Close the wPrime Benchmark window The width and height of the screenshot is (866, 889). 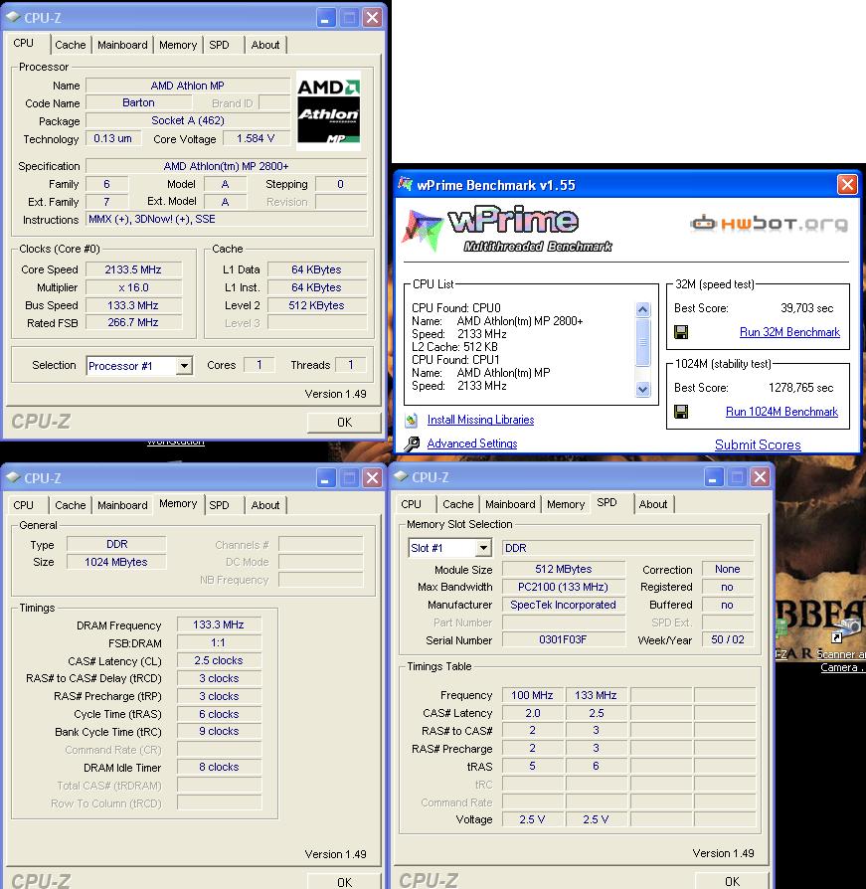tap(847, 184)
